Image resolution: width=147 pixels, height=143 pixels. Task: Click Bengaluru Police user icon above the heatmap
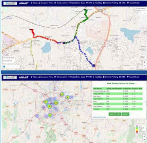click(39, 77)
